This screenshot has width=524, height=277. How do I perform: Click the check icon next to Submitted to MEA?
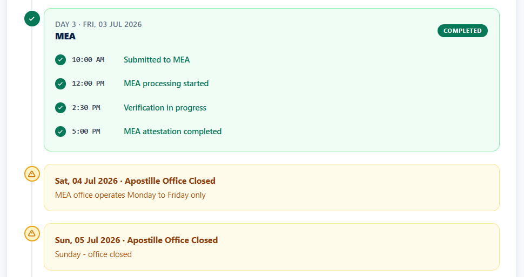(61, 60)
